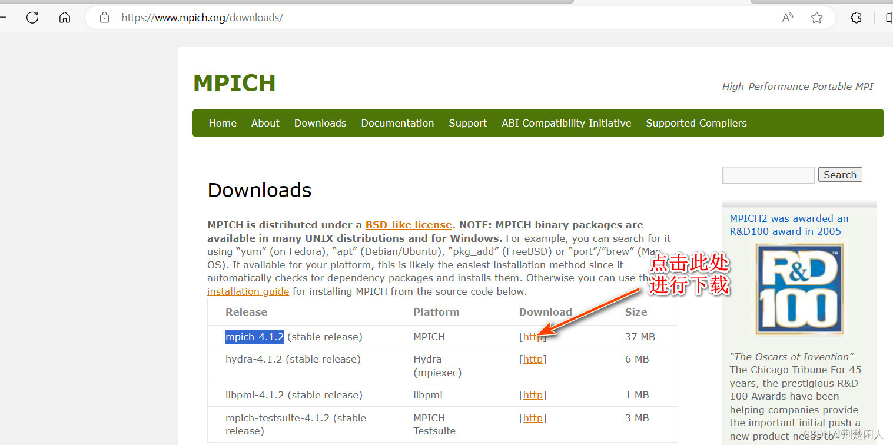Open the Home menu item

tap(223, 123)
